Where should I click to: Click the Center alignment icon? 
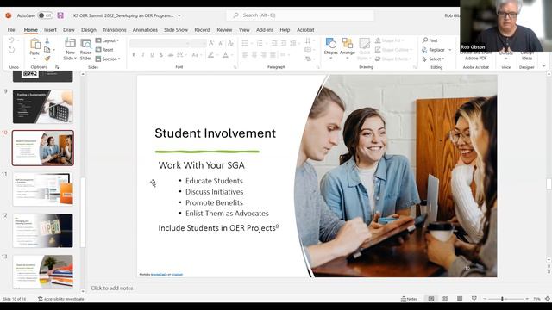[x=254, y=55]
